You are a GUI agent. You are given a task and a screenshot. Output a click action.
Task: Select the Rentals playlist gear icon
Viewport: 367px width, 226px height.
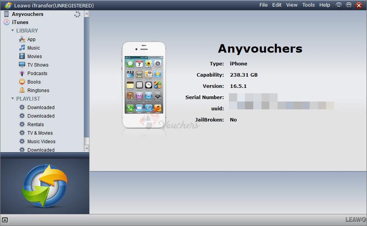click(x=22, y=124)
